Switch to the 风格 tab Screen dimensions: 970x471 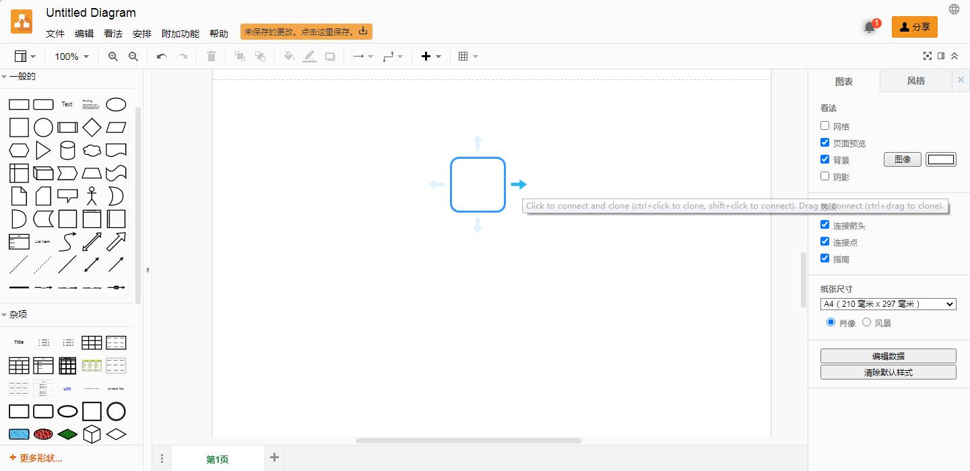(x=915, y=81)
